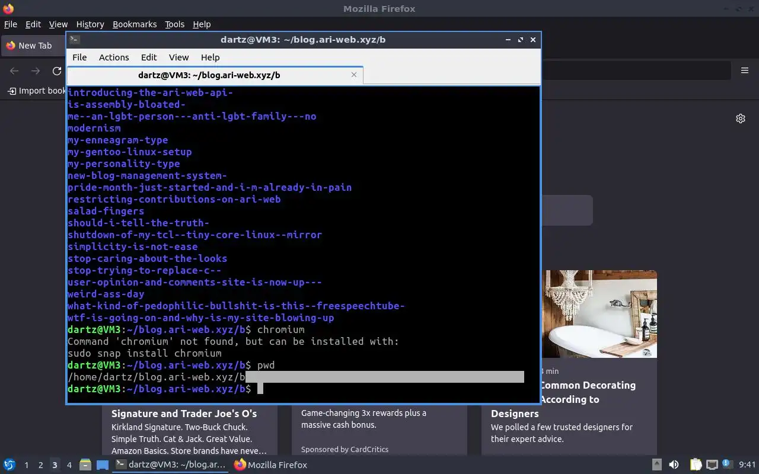Click 'simplicity-is-not-ease' in terminal
The height and width of the screenshot is (474, 759).
(x=133, y=246)
